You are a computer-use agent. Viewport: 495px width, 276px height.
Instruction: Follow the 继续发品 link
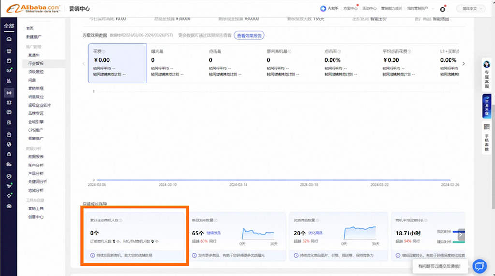pyautogui.click(x=214, y=233)
